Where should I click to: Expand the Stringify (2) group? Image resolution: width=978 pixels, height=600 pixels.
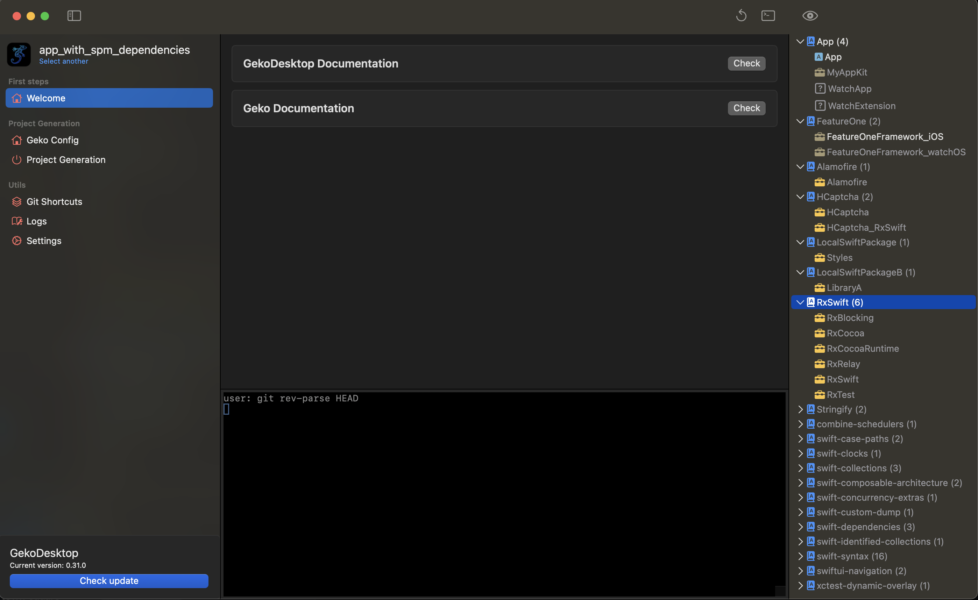(x=800, y=409)
